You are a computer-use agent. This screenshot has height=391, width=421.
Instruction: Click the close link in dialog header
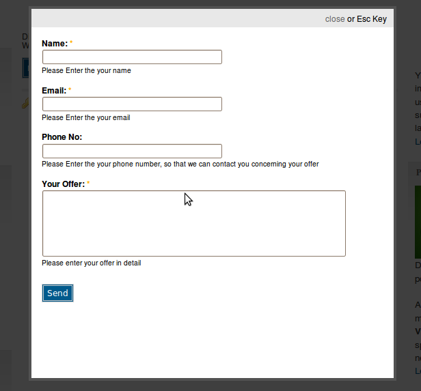point(334,19)
